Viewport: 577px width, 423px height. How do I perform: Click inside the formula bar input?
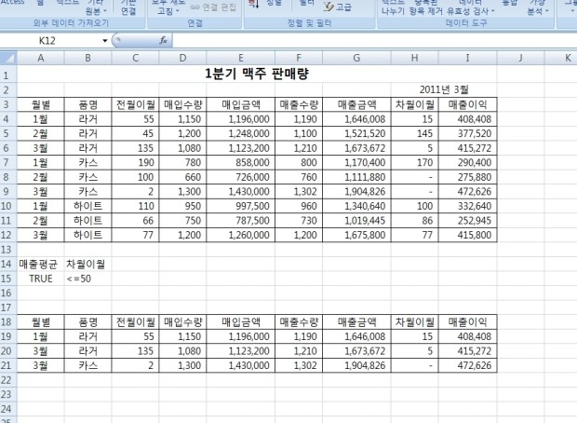374,41
